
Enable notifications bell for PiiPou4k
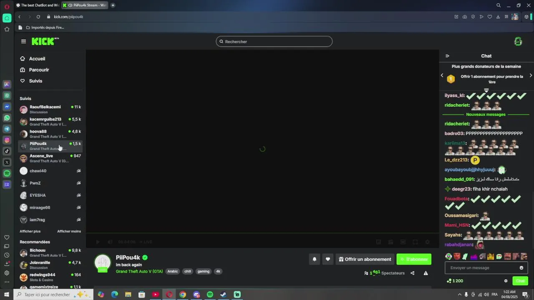click(315, 259)
